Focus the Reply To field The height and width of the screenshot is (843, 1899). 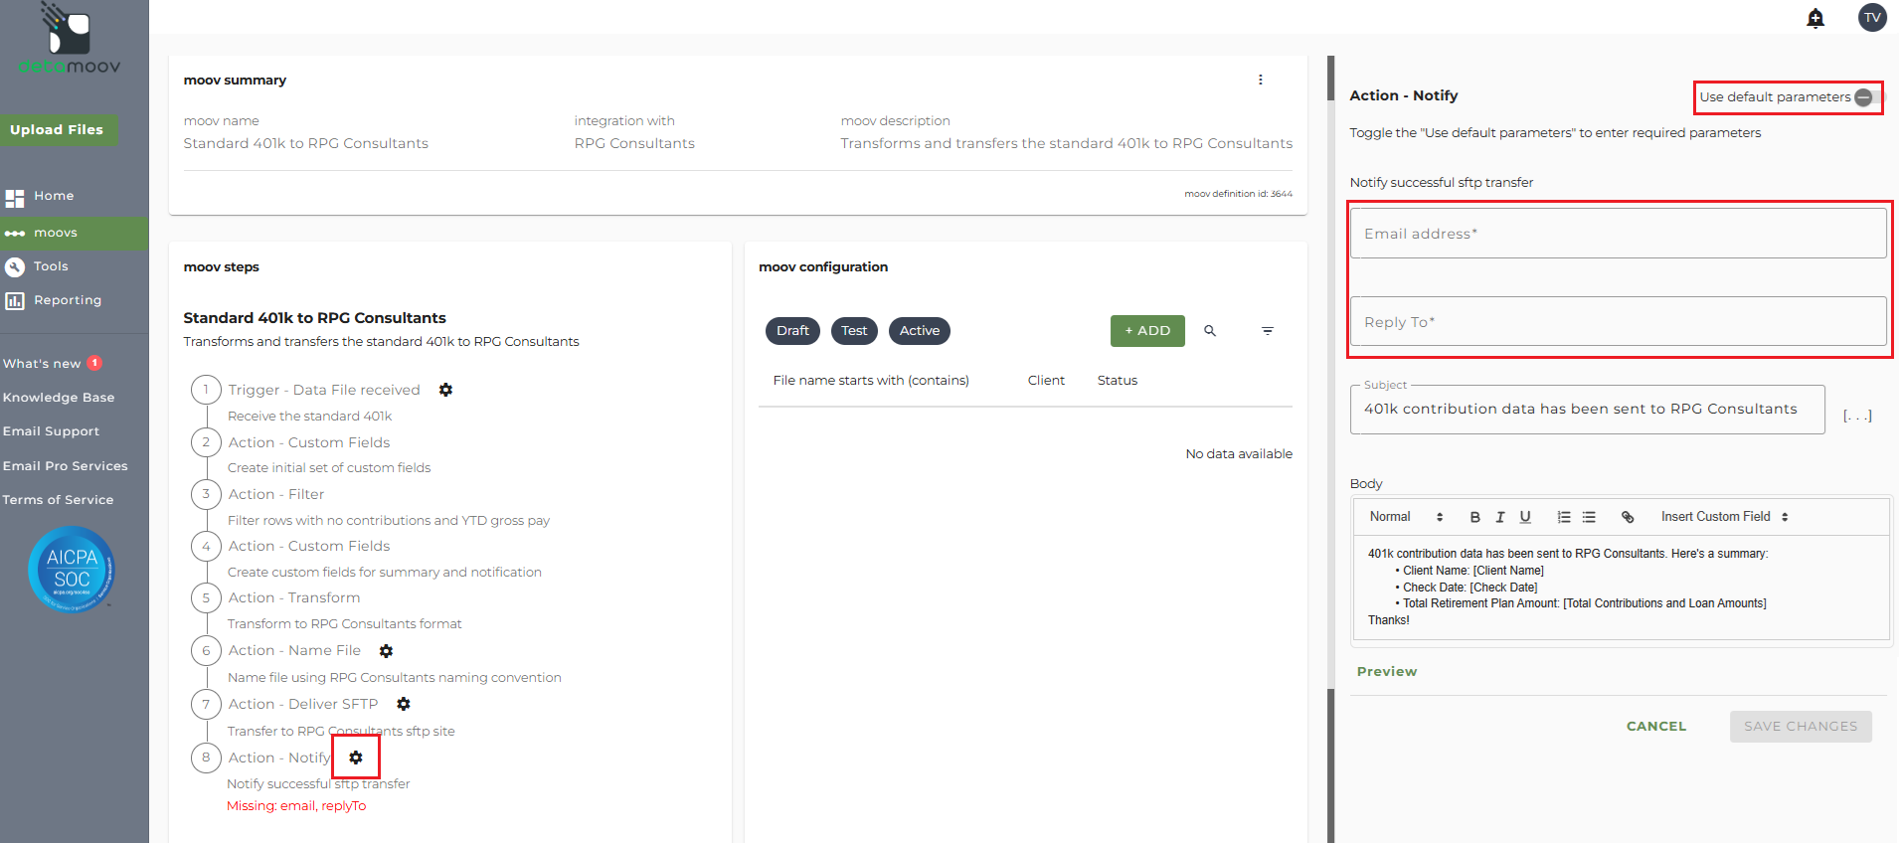coord(1618,322)
